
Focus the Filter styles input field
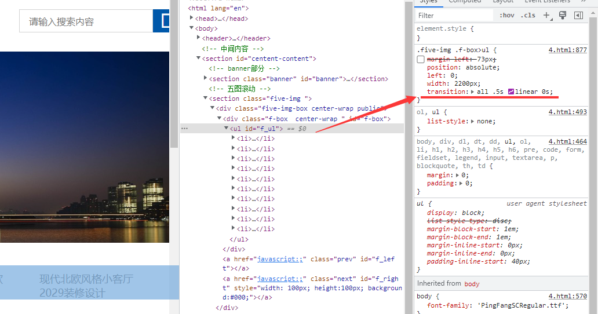[x=454, y=16]
